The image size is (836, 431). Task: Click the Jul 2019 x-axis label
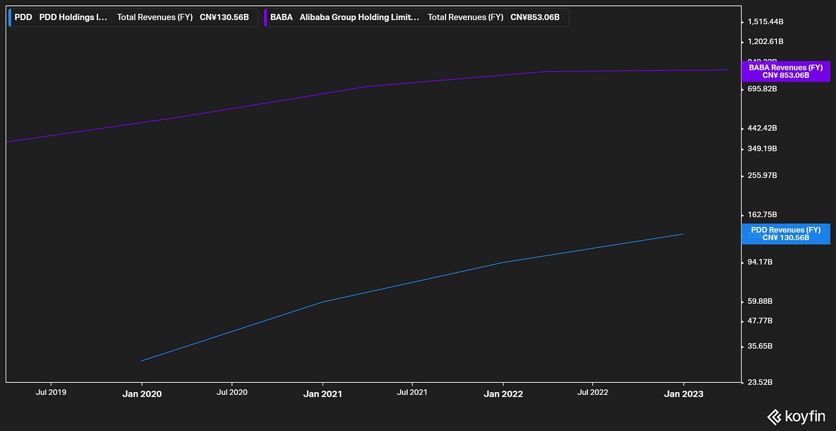51,393
